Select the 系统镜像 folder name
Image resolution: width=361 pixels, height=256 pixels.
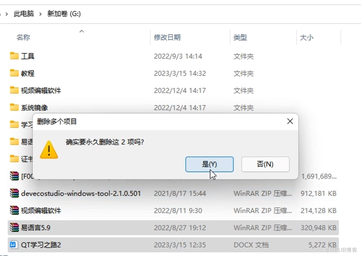click(x=34, y=108)
